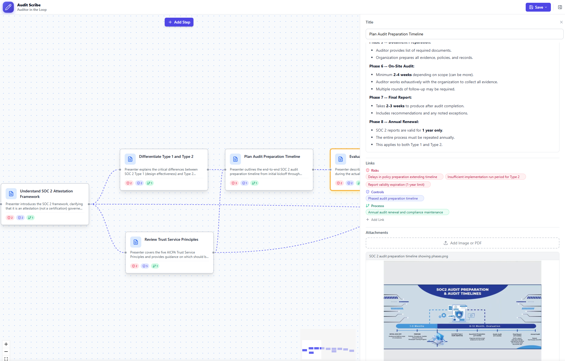
Task: Click the document icon on Plan Audit Preparation Timeline card
Action: click(235, 159)
